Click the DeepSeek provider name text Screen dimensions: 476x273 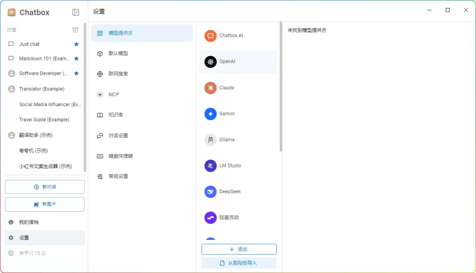[230, 192]
